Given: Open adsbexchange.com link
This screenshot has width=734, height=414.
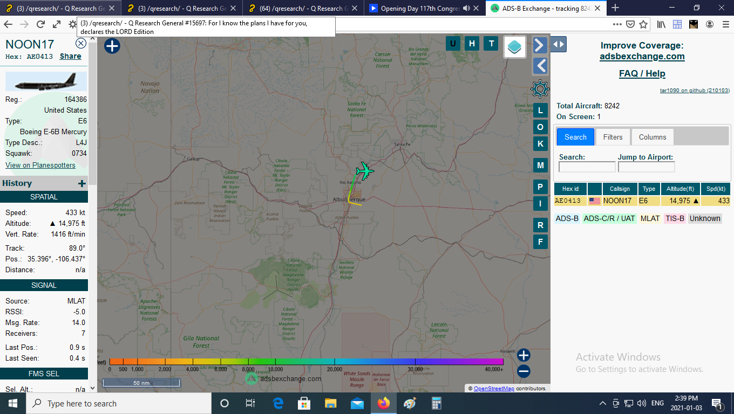Looking at the screenshot, I should (642, 56).
